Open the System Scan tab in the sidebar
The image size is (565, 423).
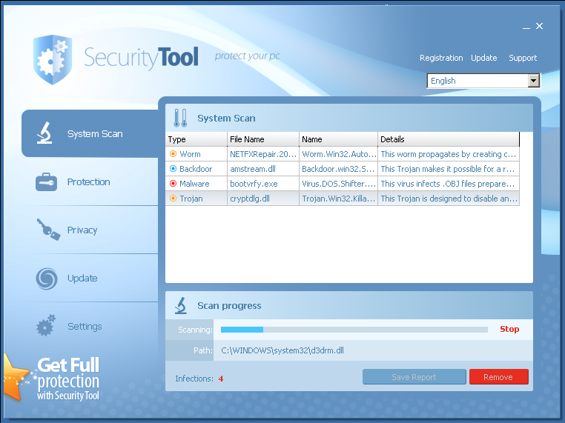90,133
